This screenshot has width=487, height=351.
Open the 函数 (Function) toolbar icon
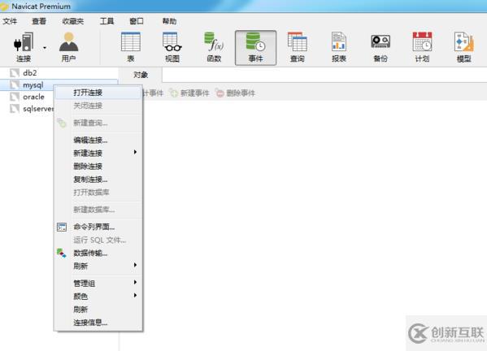pyautogui.click(x=214, y=47)
